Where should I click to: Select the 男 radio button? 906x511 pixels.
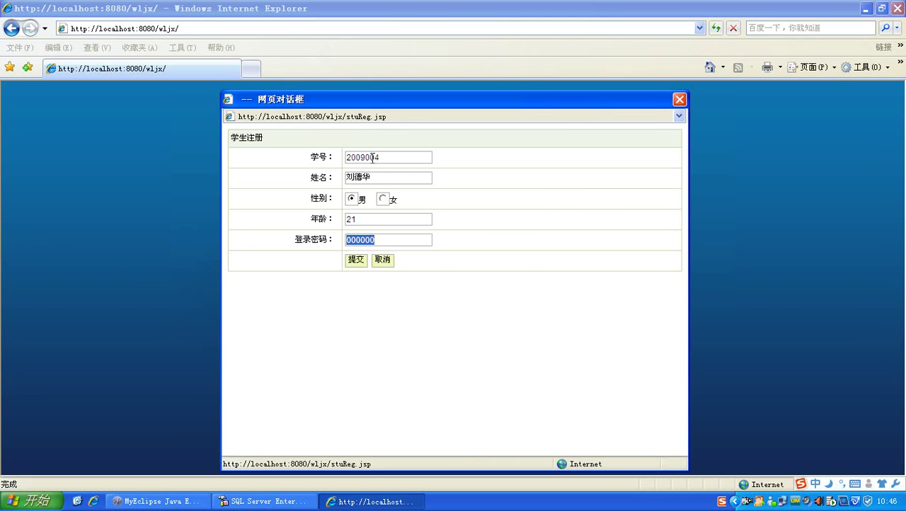coord(351,199)
